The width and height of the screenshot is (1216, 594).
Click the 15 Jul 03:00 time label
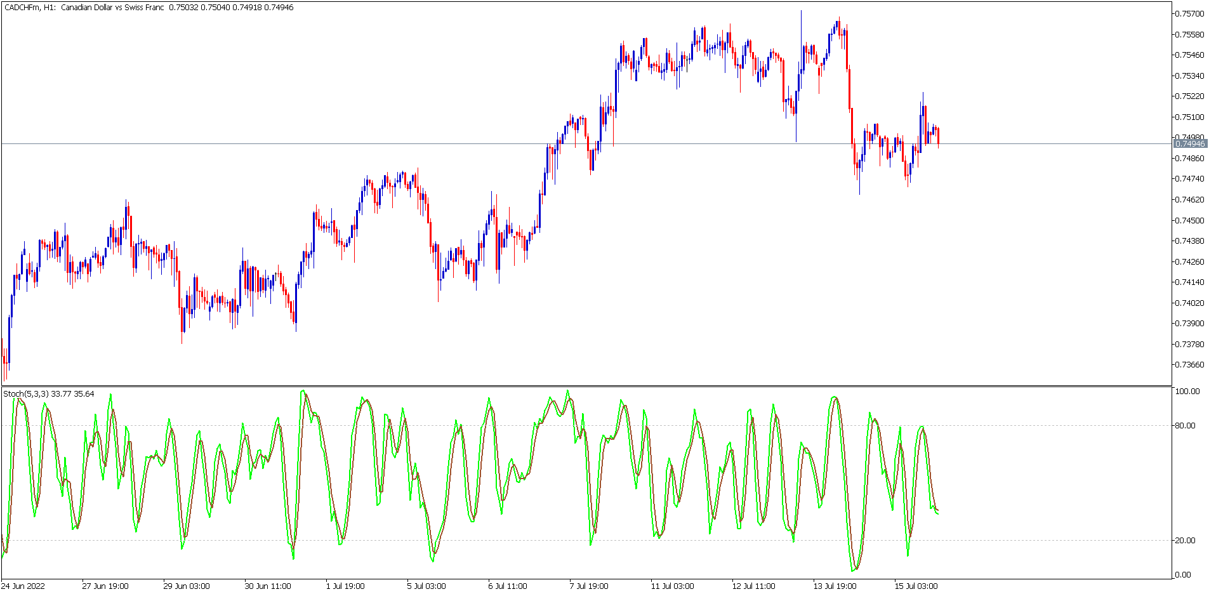click(916, 586)
